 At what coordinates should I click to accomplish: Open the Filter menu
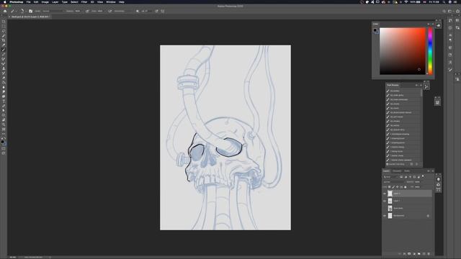point(84,1)
